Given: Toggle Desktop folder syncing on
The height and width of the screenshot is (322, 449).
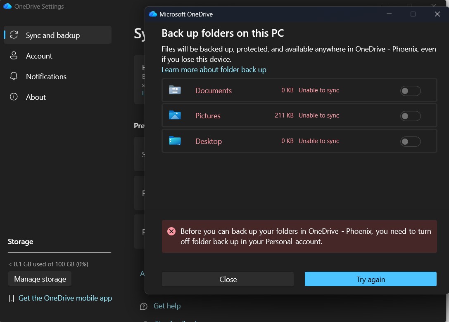Looking at the screenshot, I should point(410,141).
